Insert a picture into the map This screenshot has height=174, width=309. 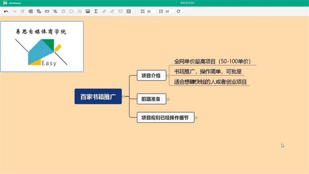click(x=88, y=11)
